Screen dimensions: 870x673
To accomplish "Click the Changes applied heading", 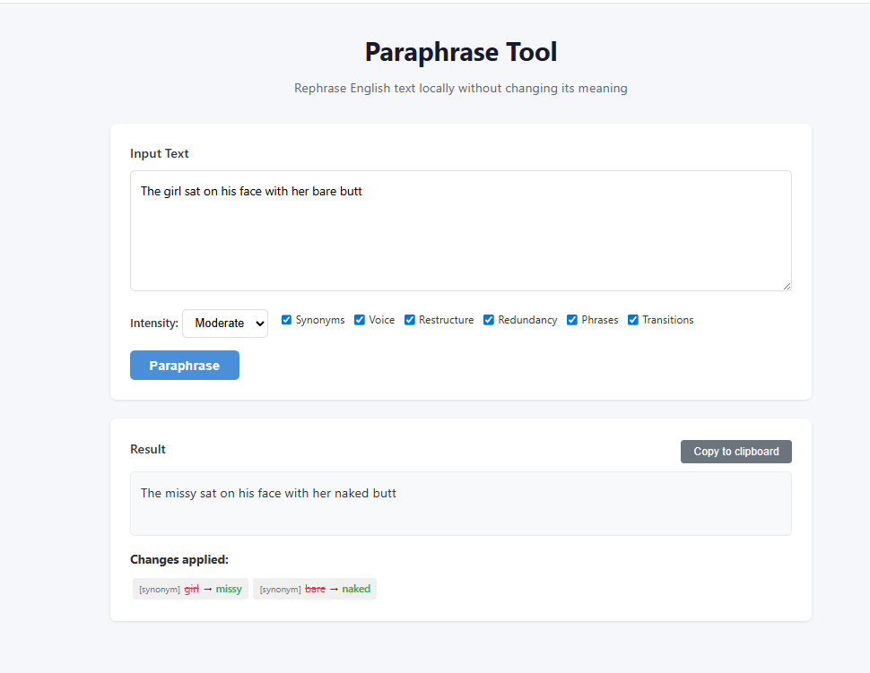I will (179, 559).
